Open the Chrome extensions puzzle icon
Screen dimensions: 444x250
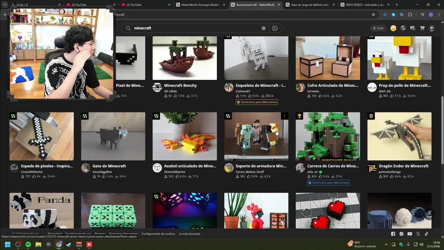410,15
